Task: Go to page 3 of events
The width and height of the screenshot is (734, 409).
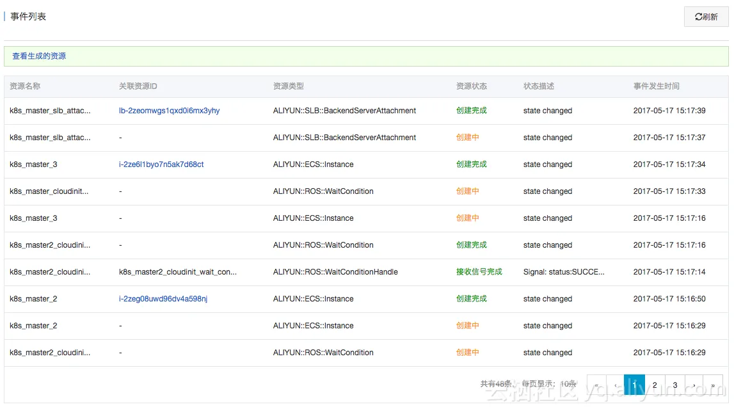Action: click(x=674, y=385)
